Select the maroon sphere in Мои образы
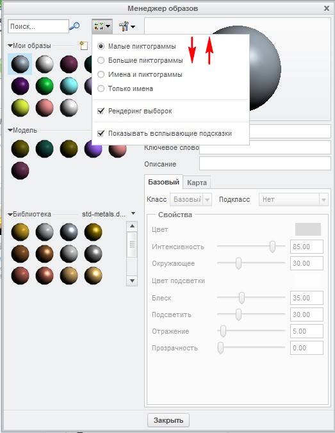 [69, 64]
